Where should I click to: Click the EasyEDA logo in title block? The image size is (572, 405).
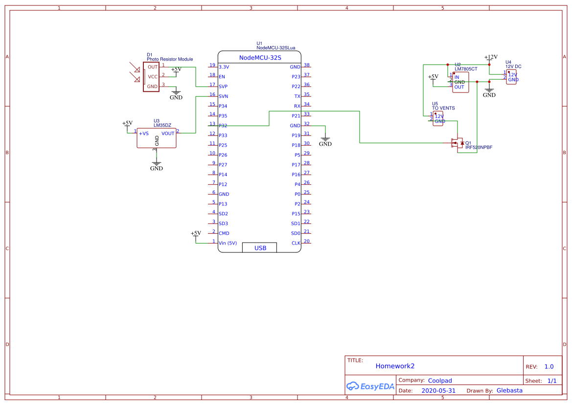370,386
